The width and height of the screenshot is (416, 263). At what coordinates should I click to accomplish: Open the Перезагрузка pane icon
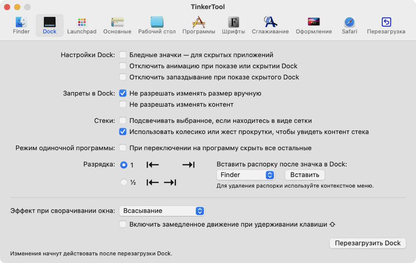(386, 22)
